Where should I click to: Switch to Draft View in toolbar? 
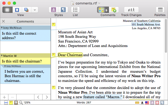pos(7,10)
